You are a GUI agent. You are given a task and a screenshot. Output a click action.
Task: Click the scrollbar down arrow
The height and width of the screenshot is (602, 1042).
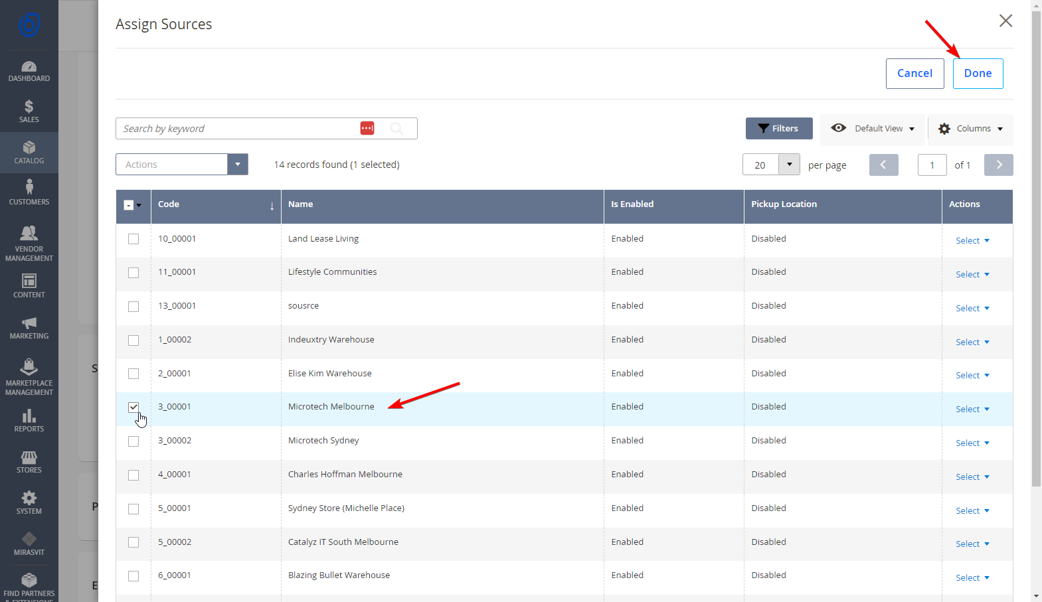pos(1036,596)
